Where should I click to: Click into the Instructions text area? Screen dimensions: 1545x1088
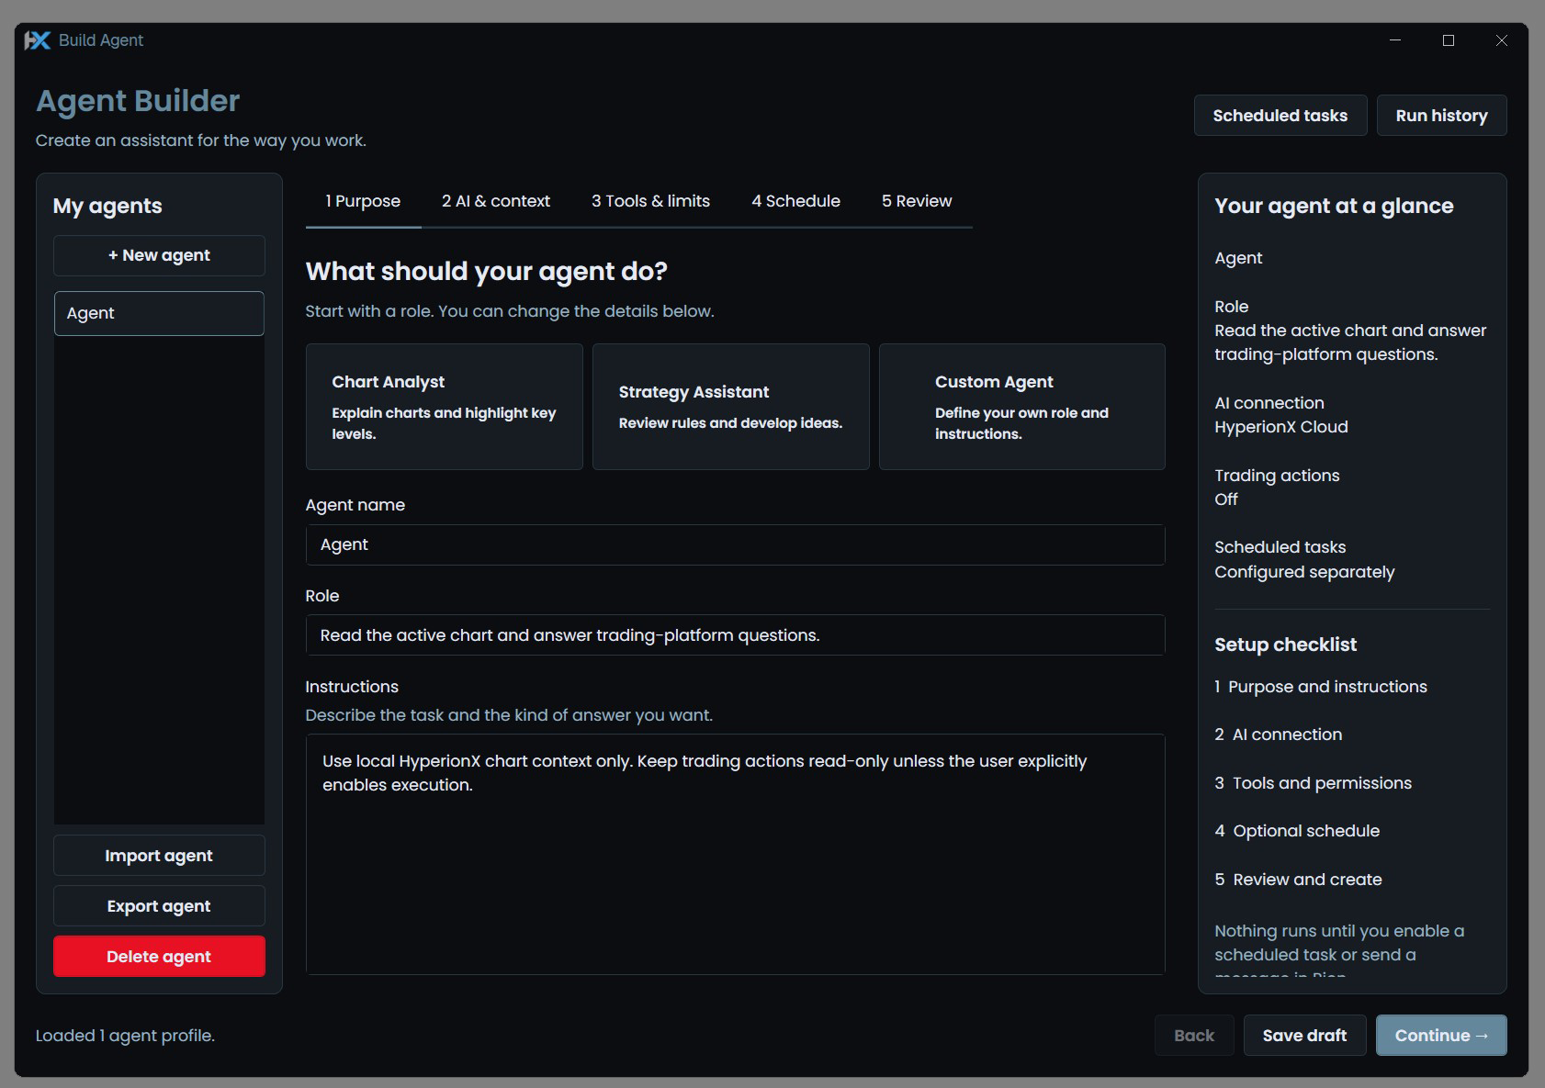735,854
